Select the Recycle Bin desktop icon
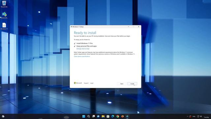The width and height of the screenshot is (211, 119). 4,4
